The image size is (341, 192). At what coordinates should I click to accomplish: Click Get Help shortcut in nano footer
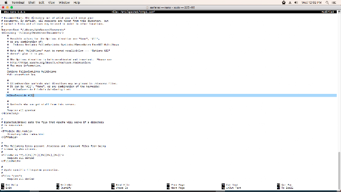pyautogui.click(x=10, y=185)
